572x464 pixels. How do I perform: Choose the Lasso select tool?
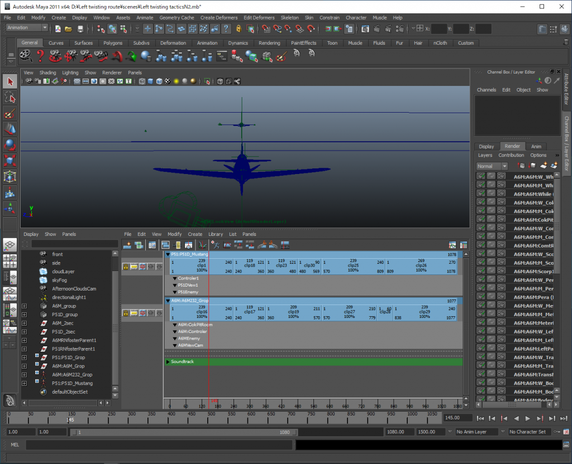click(10, 98)
